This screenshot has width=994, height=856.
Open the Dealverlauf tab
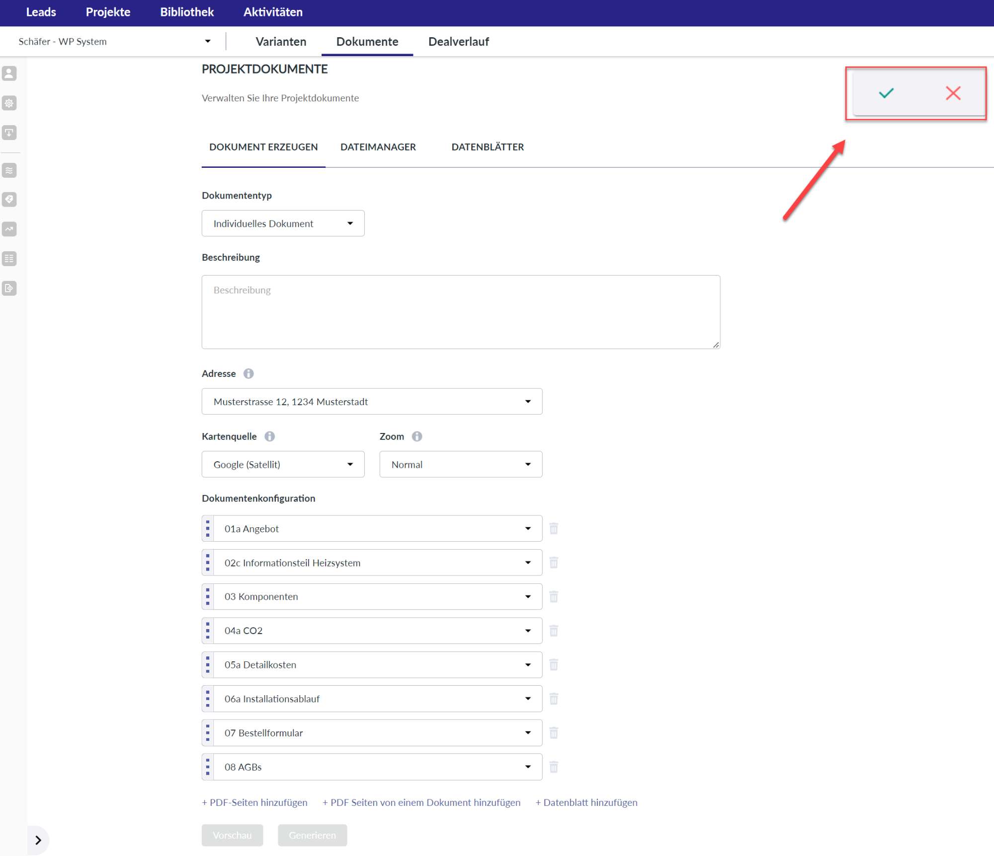tap(458, 42)
